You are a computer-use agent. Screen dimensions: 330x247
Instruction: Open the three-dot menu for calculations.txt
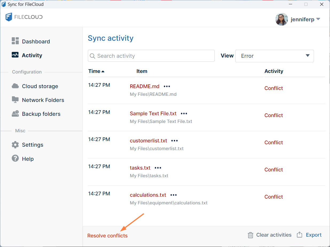tap(174, 195)
